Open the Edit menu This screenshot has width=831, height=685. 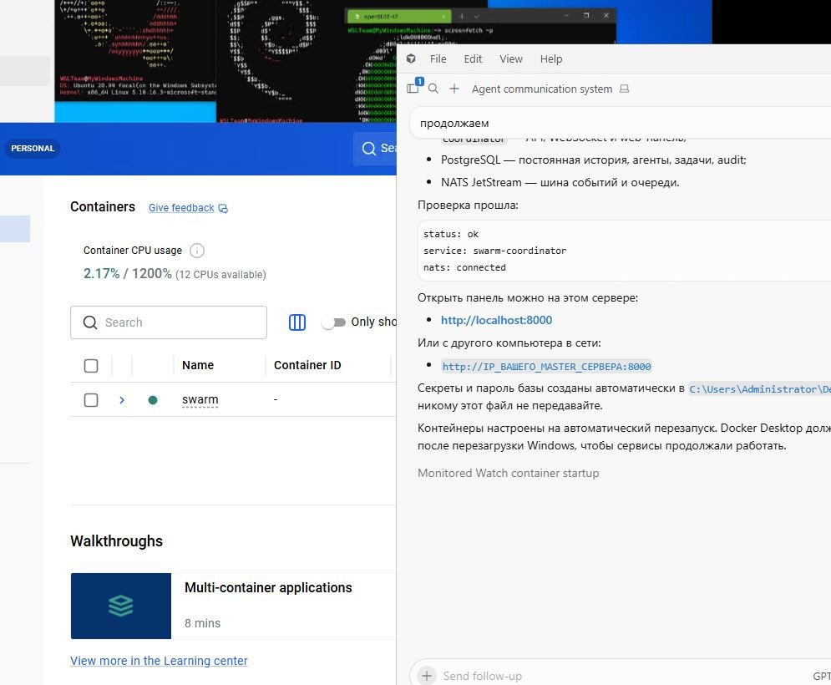click(x=473, y=58)
